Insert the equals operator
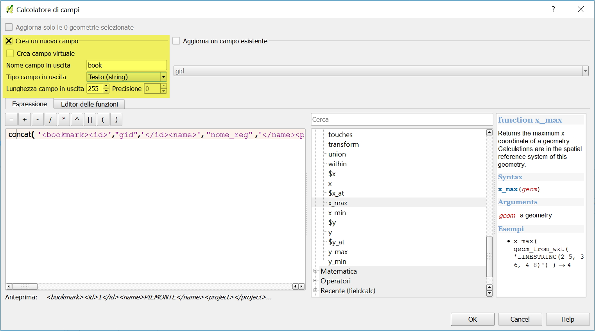 [11, 119]
